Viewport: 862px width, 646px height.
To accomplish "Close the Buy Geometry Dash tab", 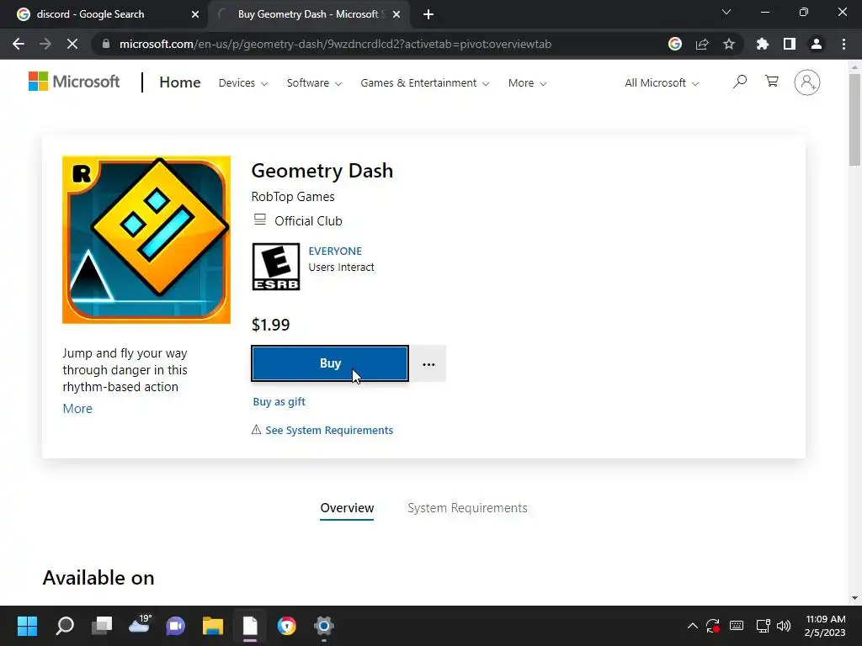I will coord(396,14).
